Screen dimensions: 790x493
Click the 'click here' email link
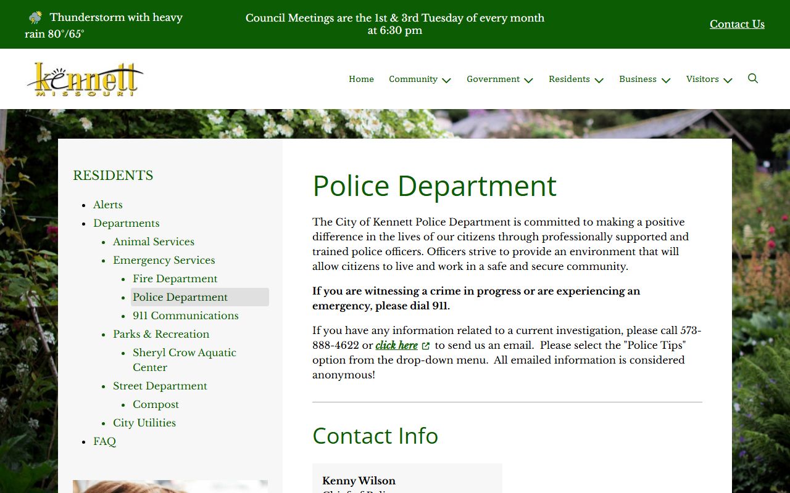tap(396, 345)
